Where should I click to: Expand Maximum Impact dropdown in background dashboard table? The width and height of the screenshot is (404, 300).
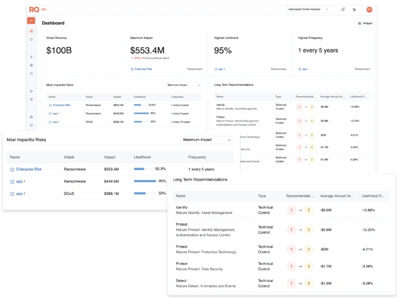tap(184, 85)
